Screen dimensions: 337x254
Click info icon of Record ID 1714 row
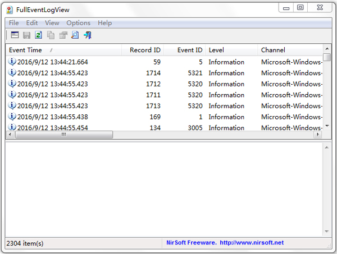point(12,73)
